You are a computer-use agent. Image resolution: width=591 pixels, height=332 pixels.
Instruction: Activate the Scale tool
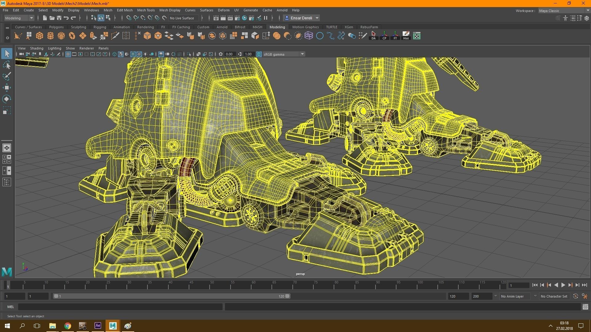[x=7, y=110]
